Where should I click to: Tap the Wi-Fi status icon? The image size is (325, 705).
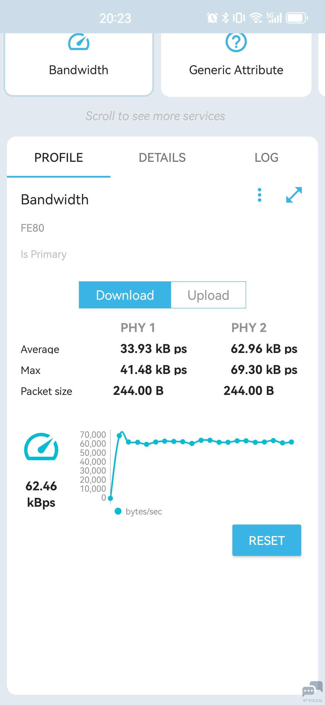coord(256,18)
